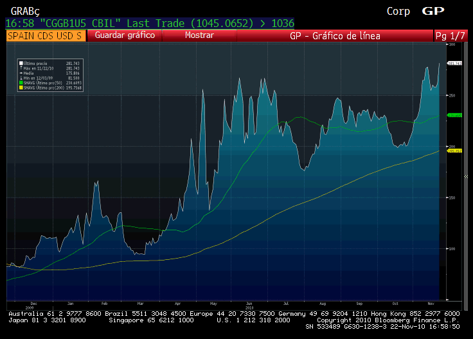Click the Pg 1/7 page indicator
This screenshot has width=473, height=339.
[x=451, y=35]
